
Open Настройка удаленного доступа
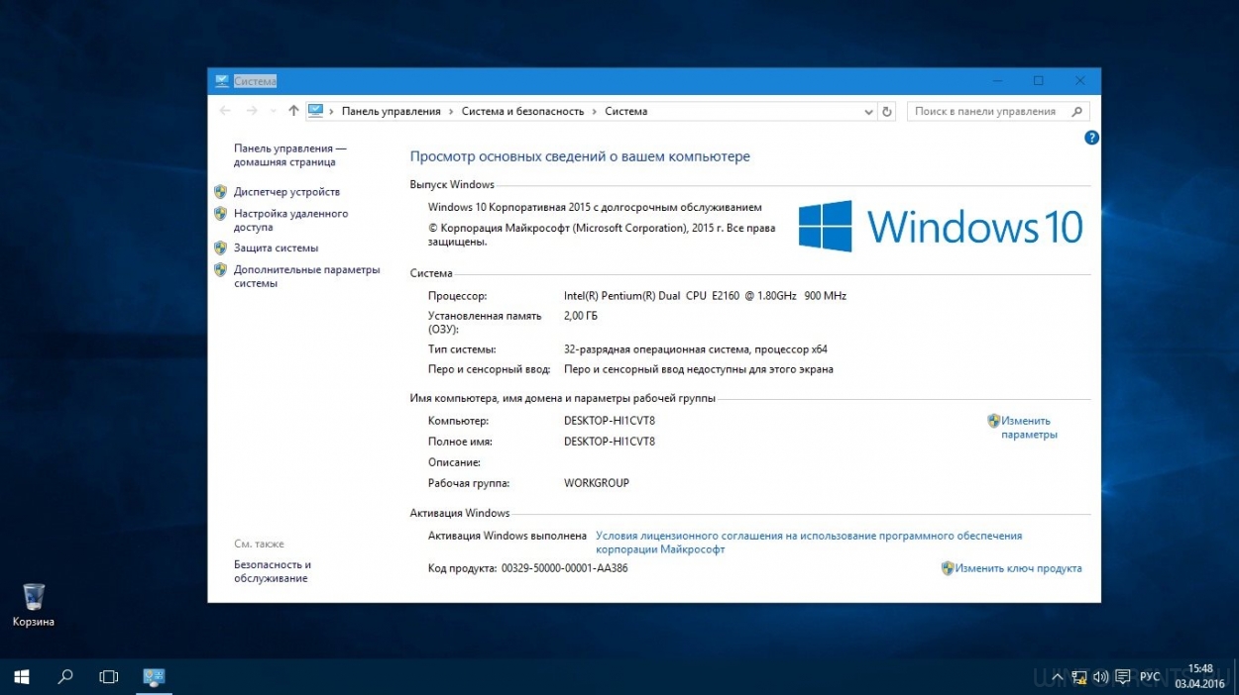tap(290, 220)
